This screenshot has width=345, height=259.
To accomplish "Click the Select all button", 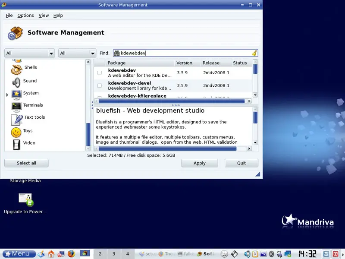I will [26, 163].
